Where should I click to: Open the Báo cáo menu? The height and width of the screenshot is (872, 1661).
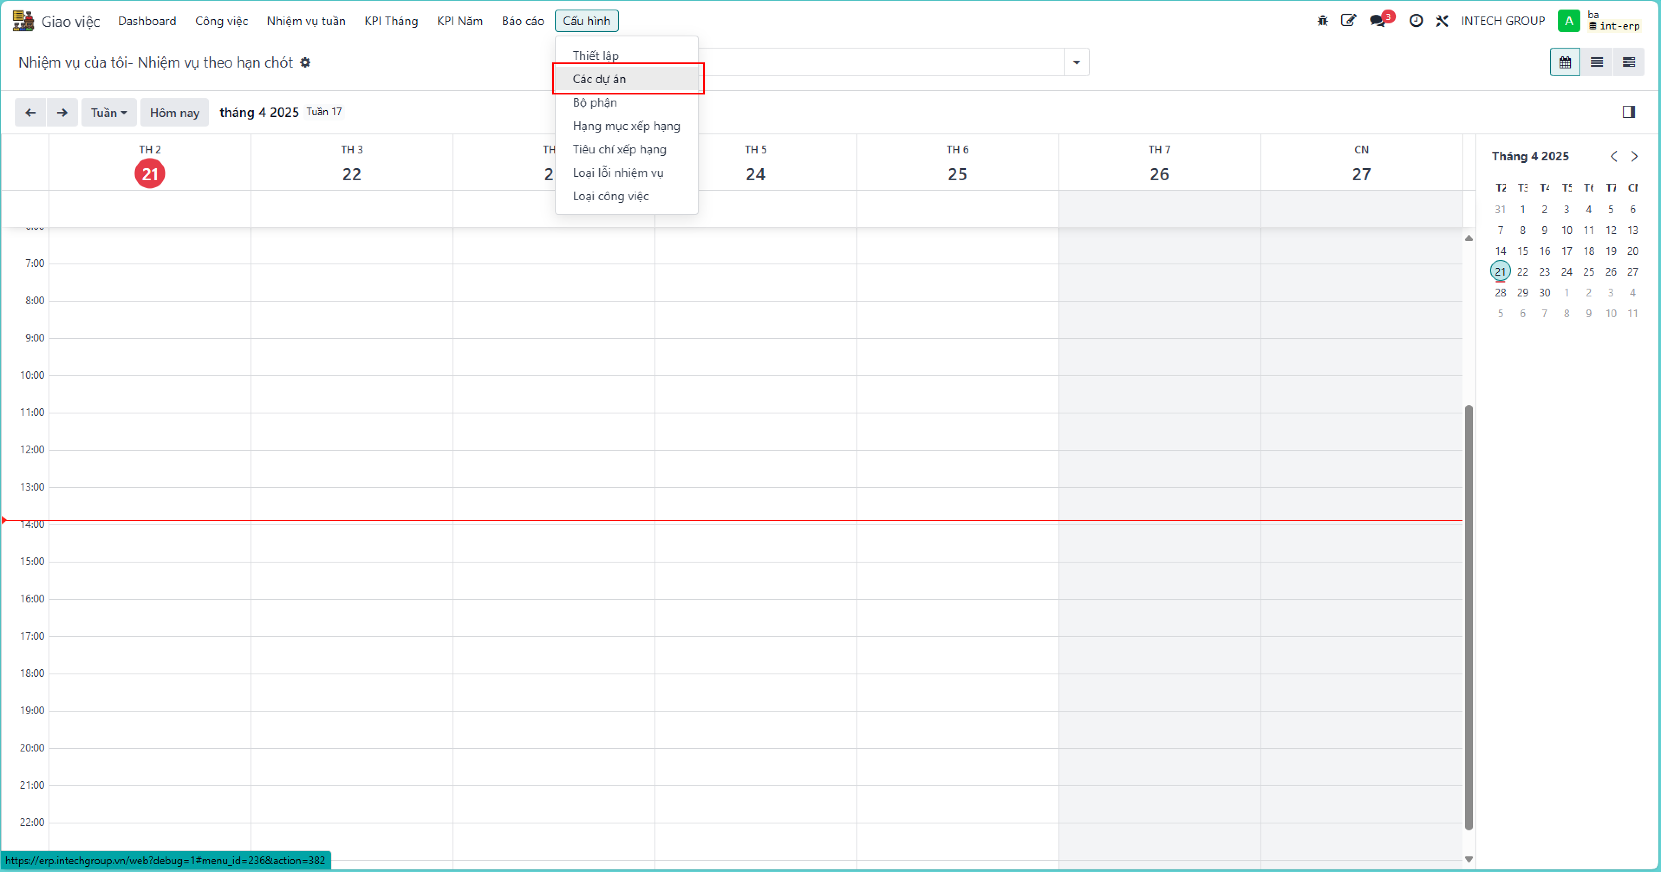[523, 21]
